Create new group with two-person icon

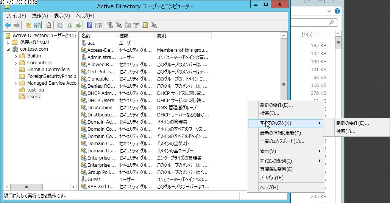pyautogui.click(x=119, y=25)
